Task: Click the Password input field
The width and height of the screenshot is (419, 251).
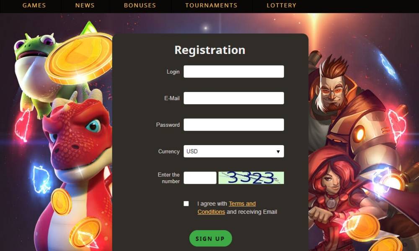Action: 233,125
